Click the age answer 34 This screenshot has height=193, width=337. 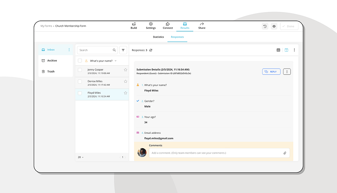146,122
